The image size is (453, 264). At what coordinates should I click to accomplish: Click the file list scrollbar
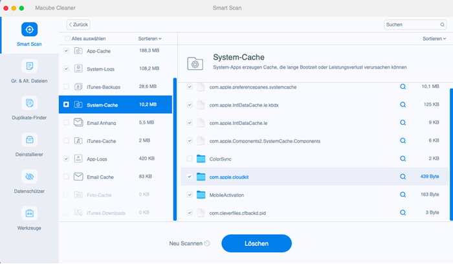[451, 155]
